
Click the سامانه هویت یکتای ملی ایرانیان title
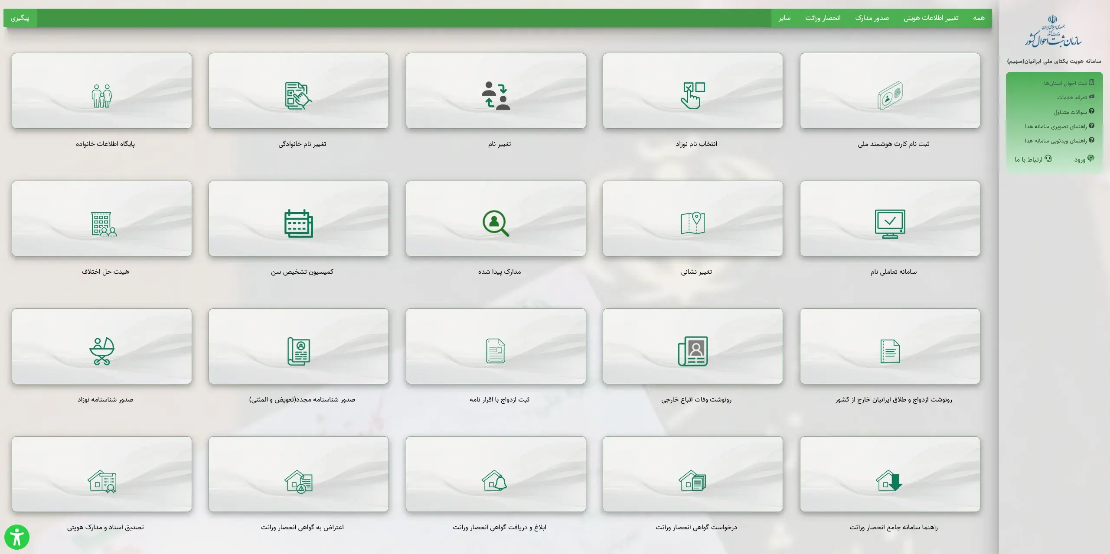pyautogui.click(x=1054, y=61)
